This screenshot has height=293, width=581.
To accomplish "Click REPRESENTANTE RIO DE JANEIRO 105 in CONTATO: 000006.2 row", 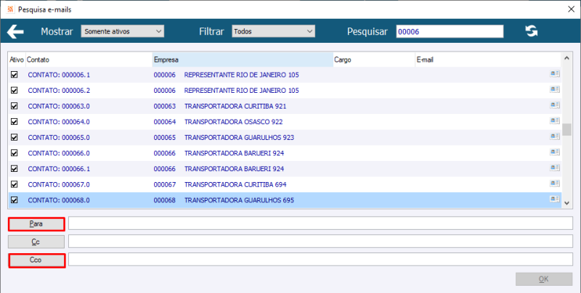I will pyautogui.click(x=242, y=91).
